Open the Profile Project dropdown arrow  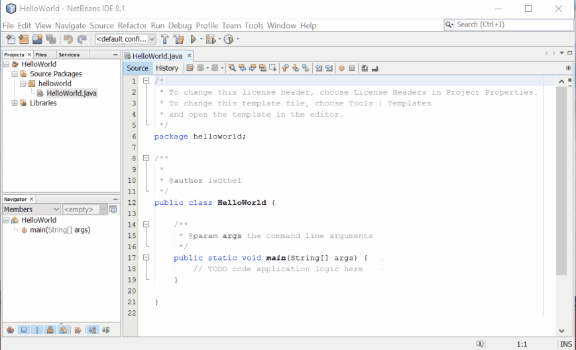click(238, 39)
